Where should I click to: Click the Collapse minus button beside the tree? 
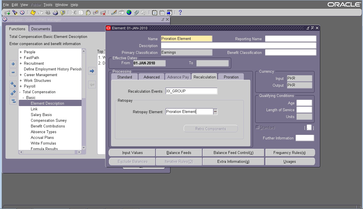pos(13,72)
